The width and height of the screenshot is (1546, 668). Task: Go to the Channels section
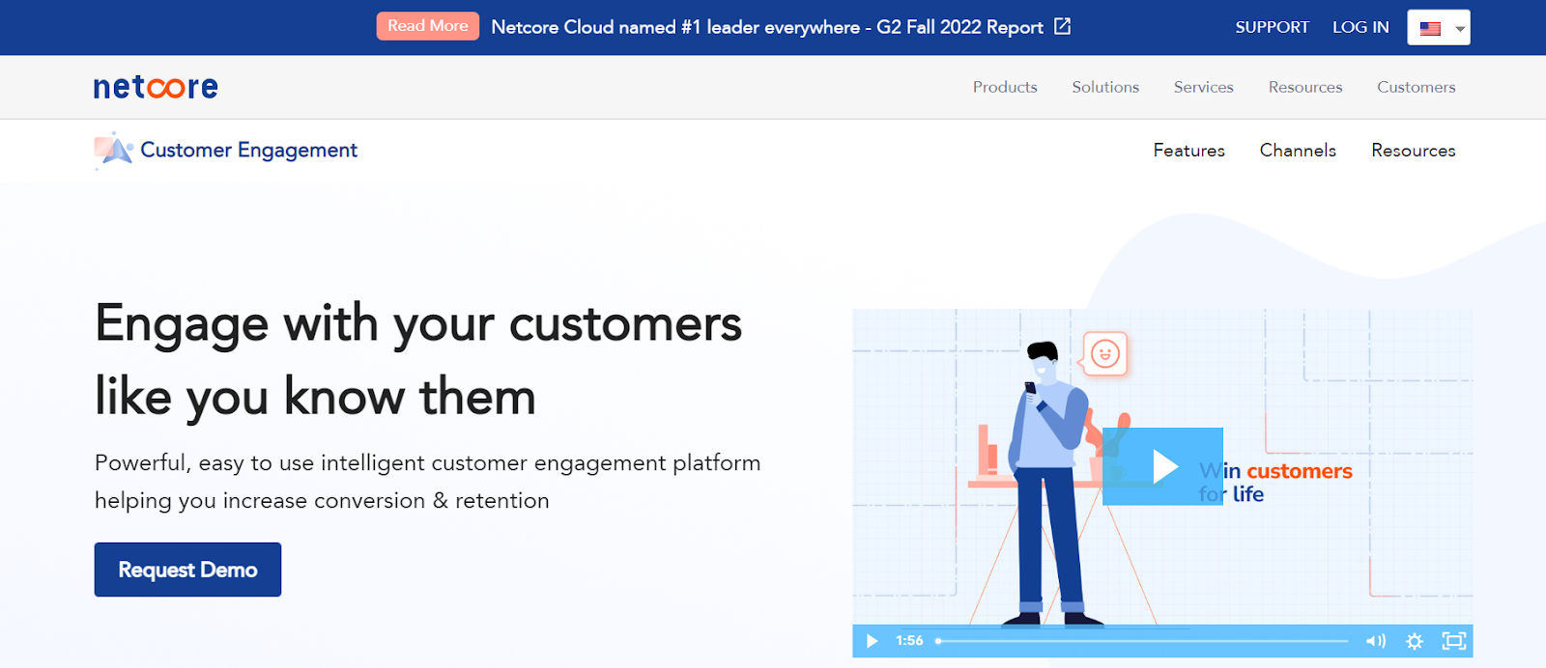[x=1298, y=151]
